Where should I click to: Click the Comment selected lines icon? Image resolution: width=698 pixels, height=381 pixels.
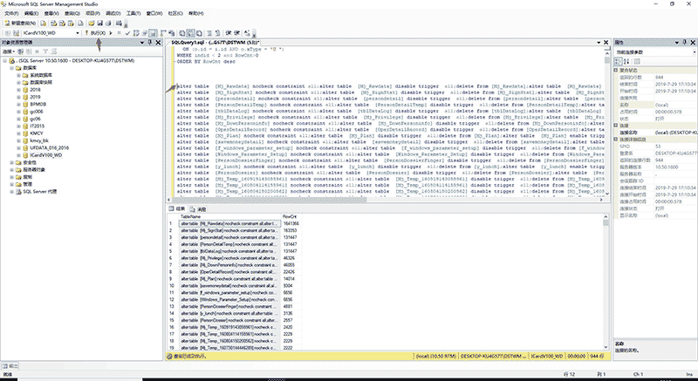pos(209,33)
